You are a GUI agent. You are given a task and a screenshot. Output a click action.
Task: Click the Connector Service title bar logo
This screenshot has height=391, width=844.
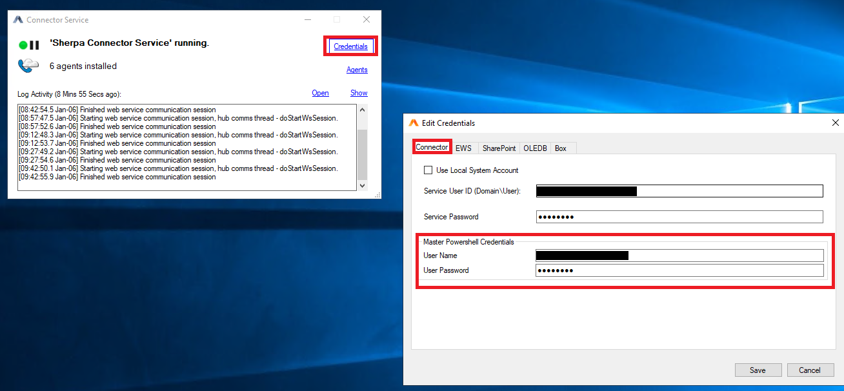pyautogui.click(x=18, y=20)
